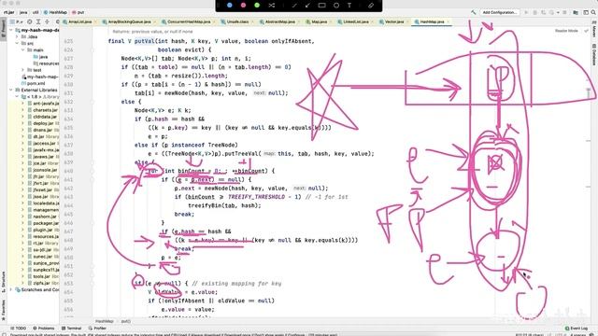The image size is (598, 336).
Task: Select the eraser annotation tool
Action: pos(371,6)
